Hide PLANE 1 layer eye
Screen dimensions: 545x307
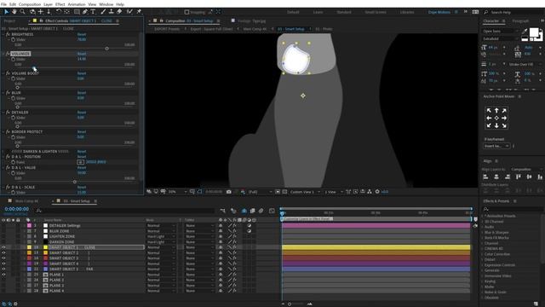3,275
